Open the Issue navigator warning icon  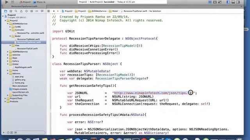(x=21, y=11)
